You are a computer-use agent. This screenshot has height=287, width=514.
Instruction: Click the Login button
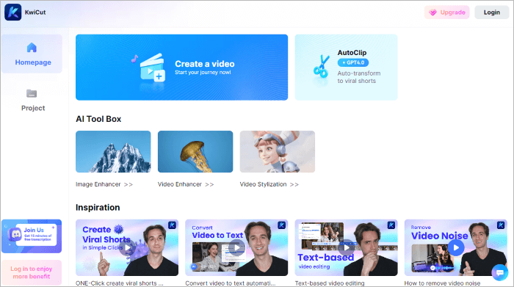pos(492,12)
